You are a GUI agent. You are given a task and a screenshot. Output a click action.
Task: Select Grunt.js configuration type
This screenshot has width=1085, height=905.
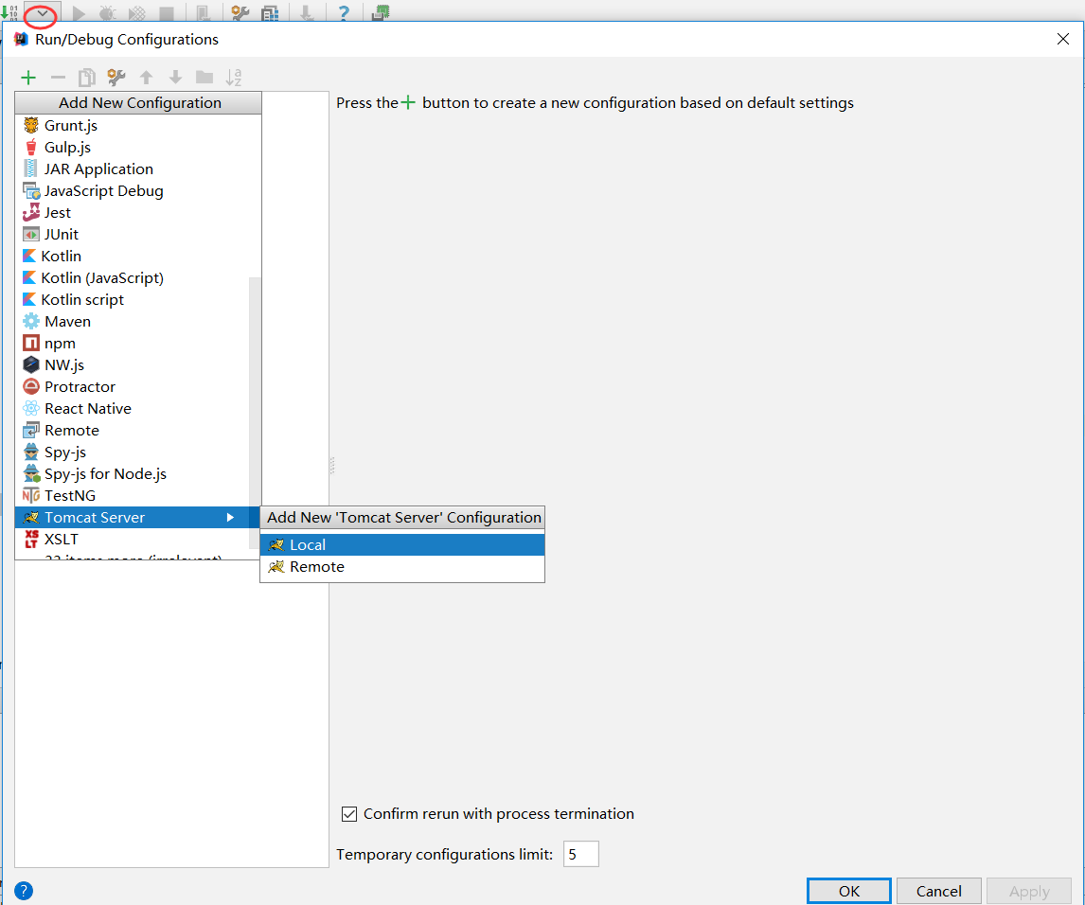pyautogui.click(x=138, y=125)
